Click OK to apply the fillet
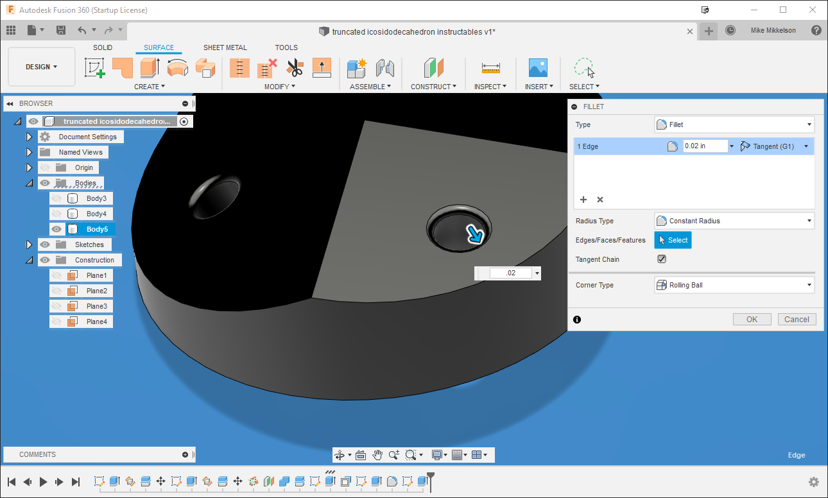This screenshot has width=828, height=498. pyautogui.click(x=752, y=319)
